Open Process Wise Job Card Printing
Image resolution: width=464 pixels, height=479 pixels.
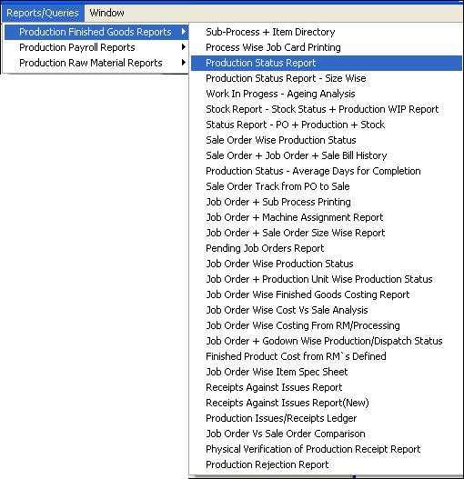point(327,47)
